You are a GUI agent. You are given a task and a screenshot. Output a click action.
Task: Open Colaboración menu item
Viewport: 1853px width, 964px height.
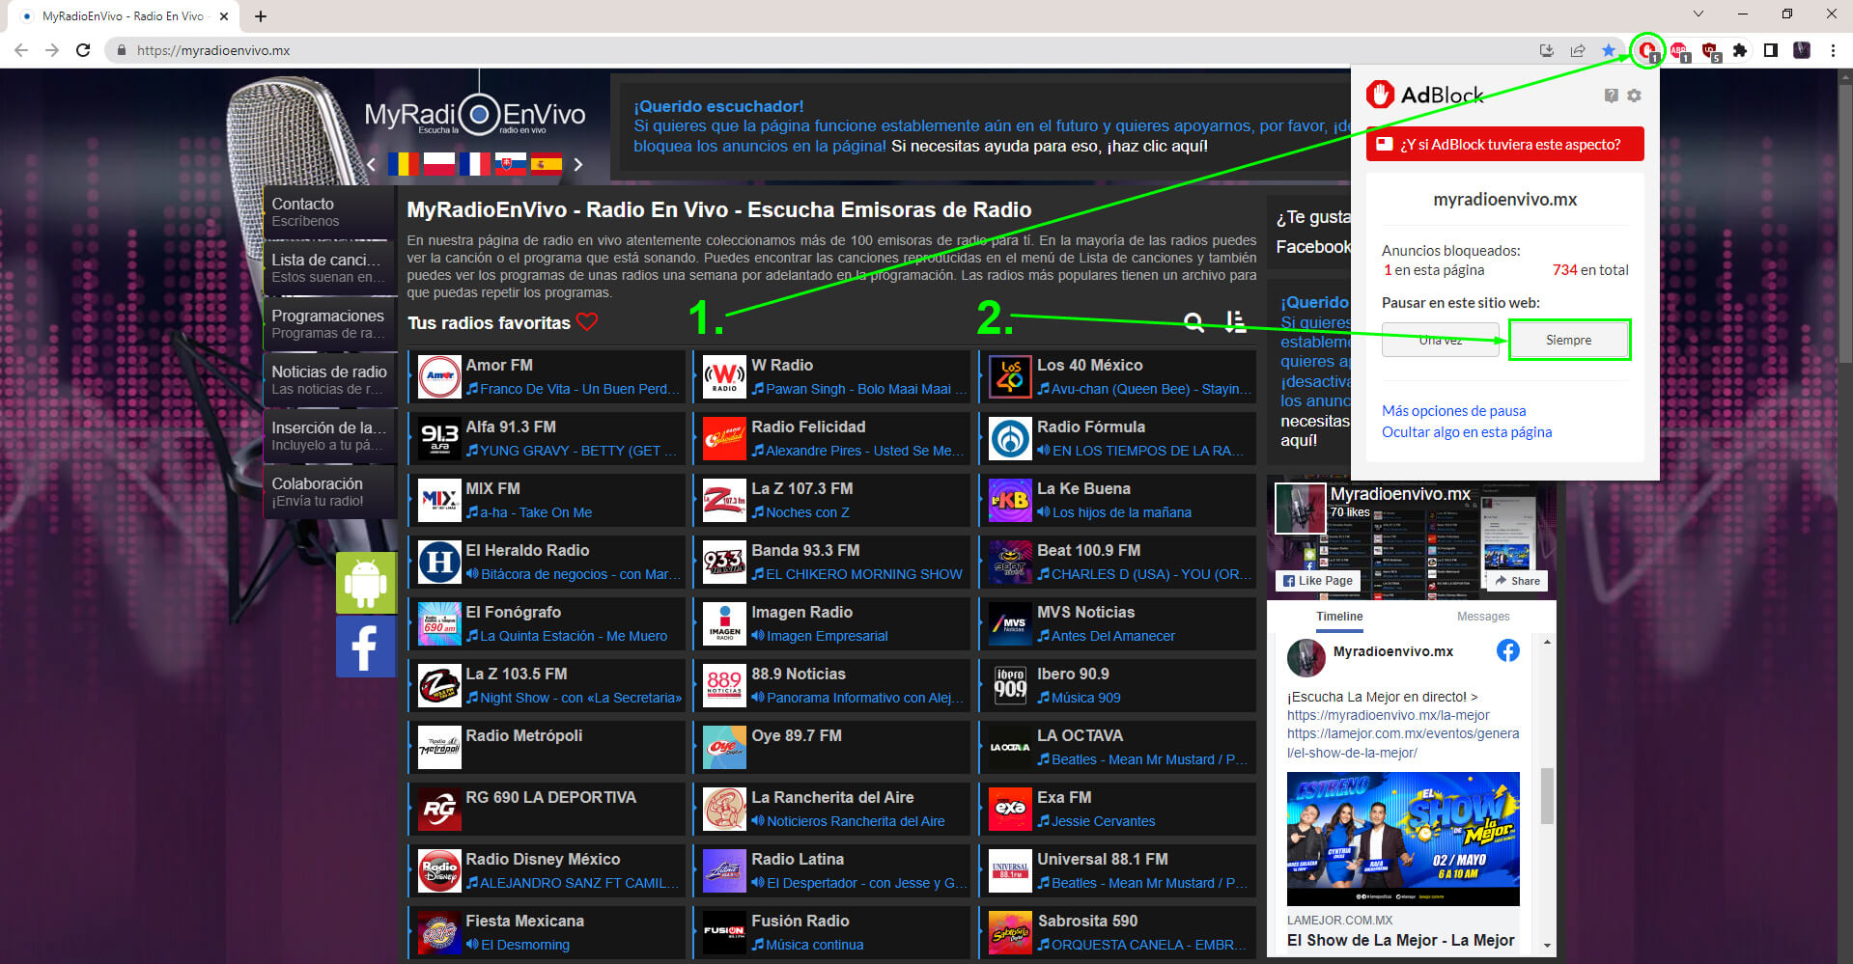point(329,492)
